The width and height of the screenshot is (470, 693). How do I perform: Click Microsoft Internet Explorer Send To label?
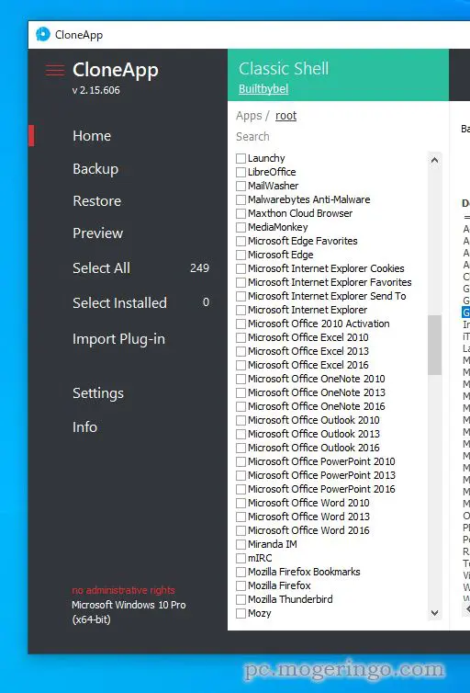click(x=327, y=296)
